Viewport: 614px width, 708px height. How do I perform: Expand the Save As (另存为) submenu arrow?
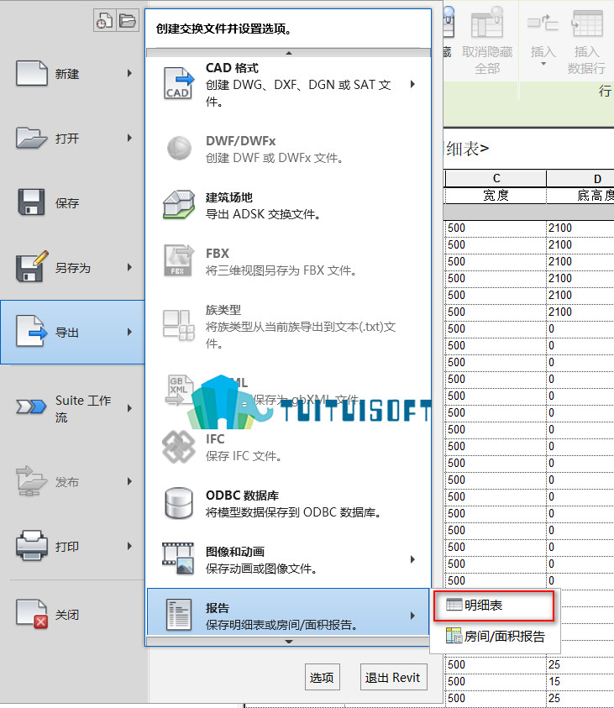click(129, 267)
